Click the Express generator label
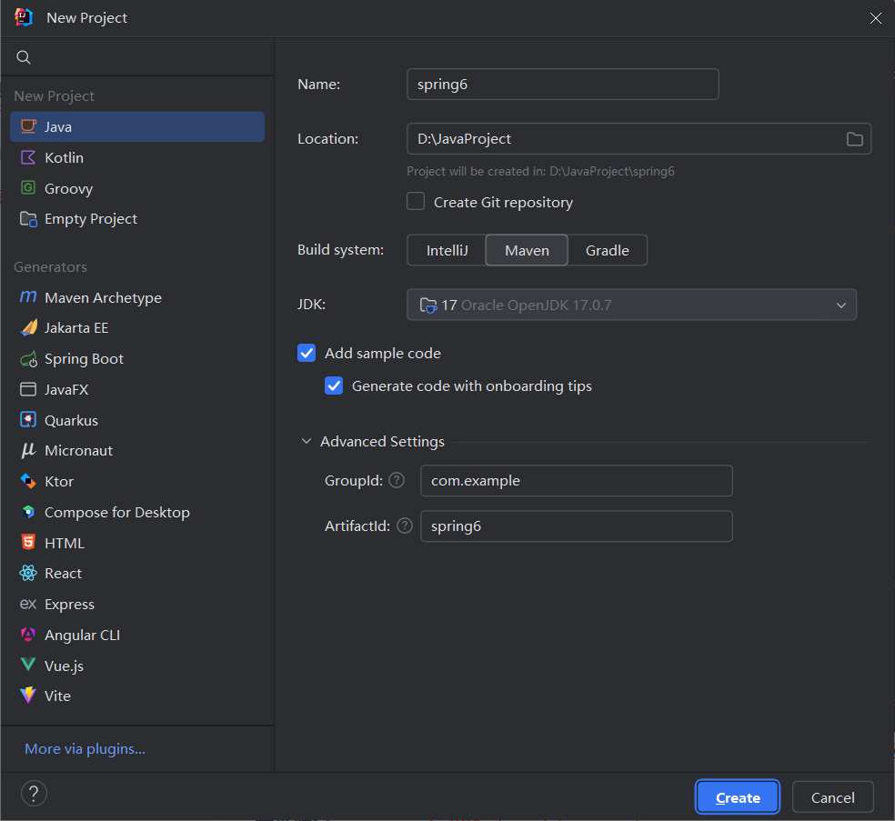 (70, 605)
